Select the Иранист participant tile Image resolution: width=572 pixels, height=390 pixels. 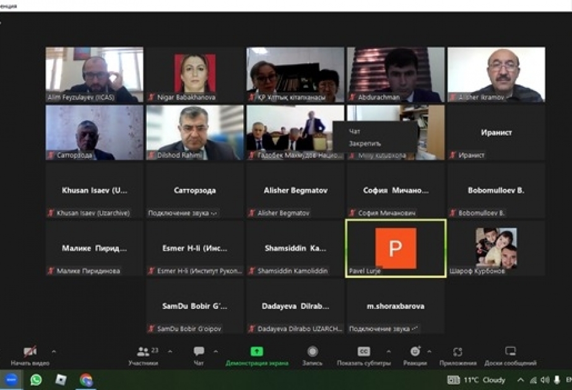pyautogui.click(x=496, y=132)
